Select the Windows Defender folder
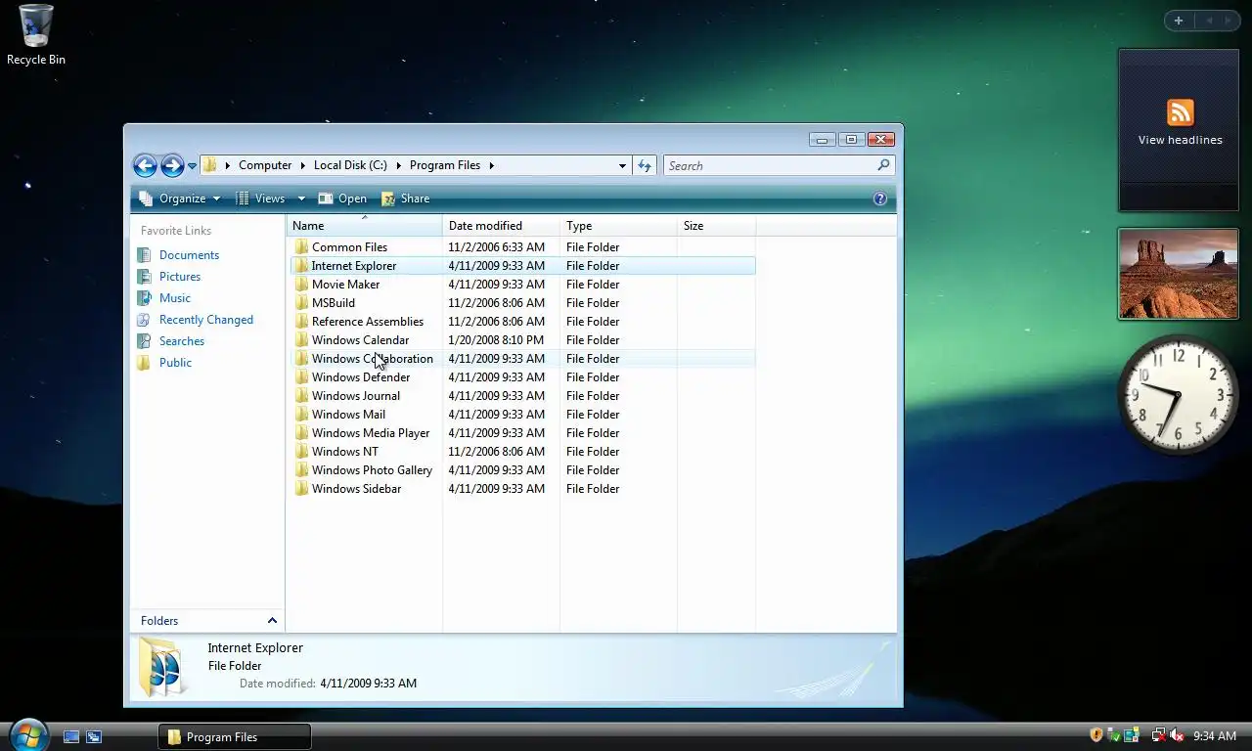 360,377
